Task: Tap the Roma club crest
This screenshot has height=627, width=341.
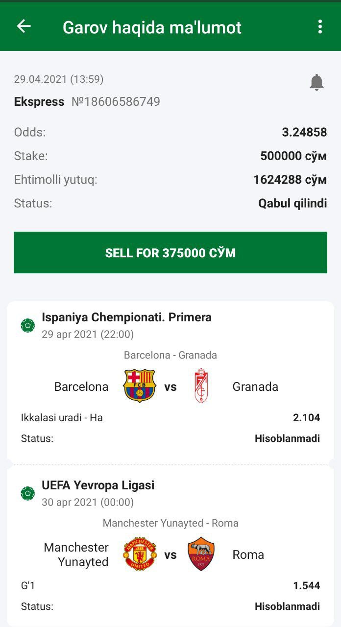Action: coord(201,554)
